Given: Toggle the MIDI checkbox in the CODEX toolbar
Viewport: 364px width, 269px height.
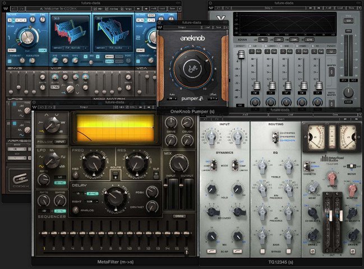Looking at the screenshot, I should pyautogui.click(x=98, y=8).
